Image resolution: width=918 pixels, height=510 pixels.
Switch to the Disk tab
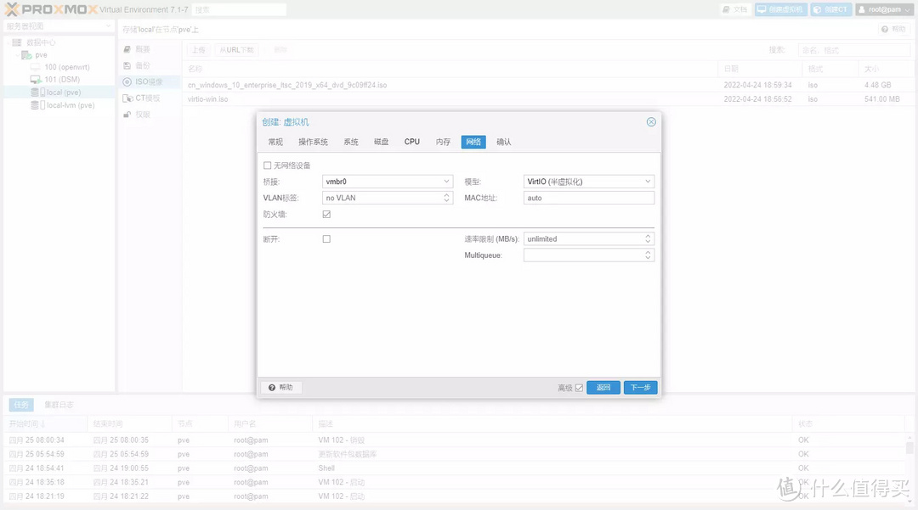click(x=381, y=142)
